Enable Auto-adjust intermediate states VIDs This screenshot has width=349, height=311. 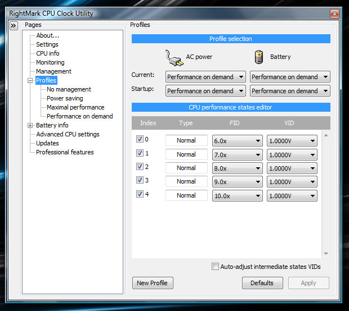215,267
